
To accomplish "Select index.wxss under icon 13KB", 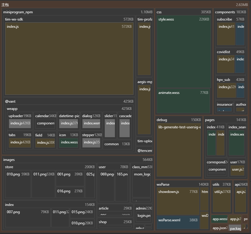I will tap(68, 143).
